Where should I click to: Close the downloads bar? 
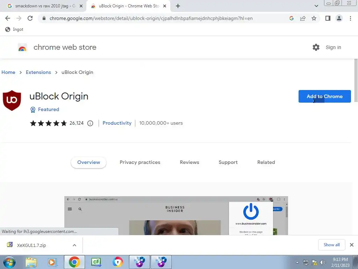pyautogui.click(x=352, y=245)
